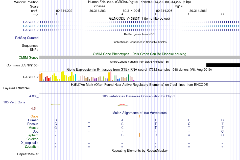The width and height of the screenshot is (240, 160).
Task: Click the X_tropicalis species label
Action: point(30,143)
